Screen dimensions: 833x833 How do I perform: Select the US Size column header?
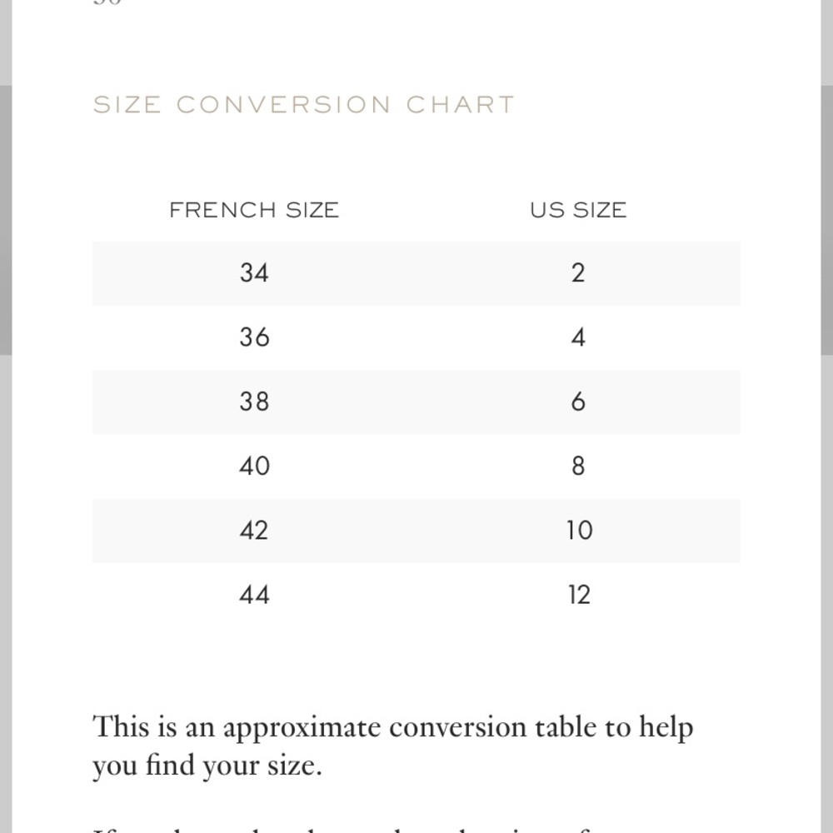pyautogui.click(x=579, y=210)
